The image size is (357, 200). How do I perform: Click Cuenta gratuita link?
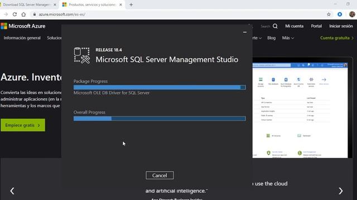337,38
